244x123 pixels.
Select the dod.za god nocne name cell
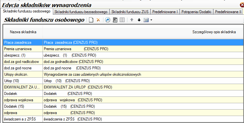23,68
